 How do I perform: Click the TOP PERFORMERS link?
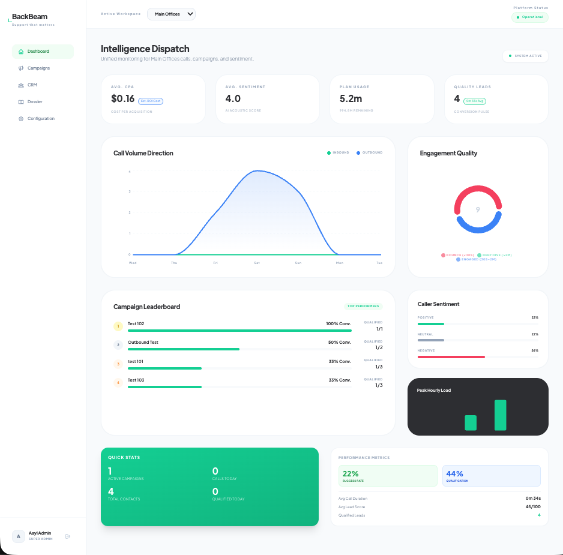pos(363,306)
